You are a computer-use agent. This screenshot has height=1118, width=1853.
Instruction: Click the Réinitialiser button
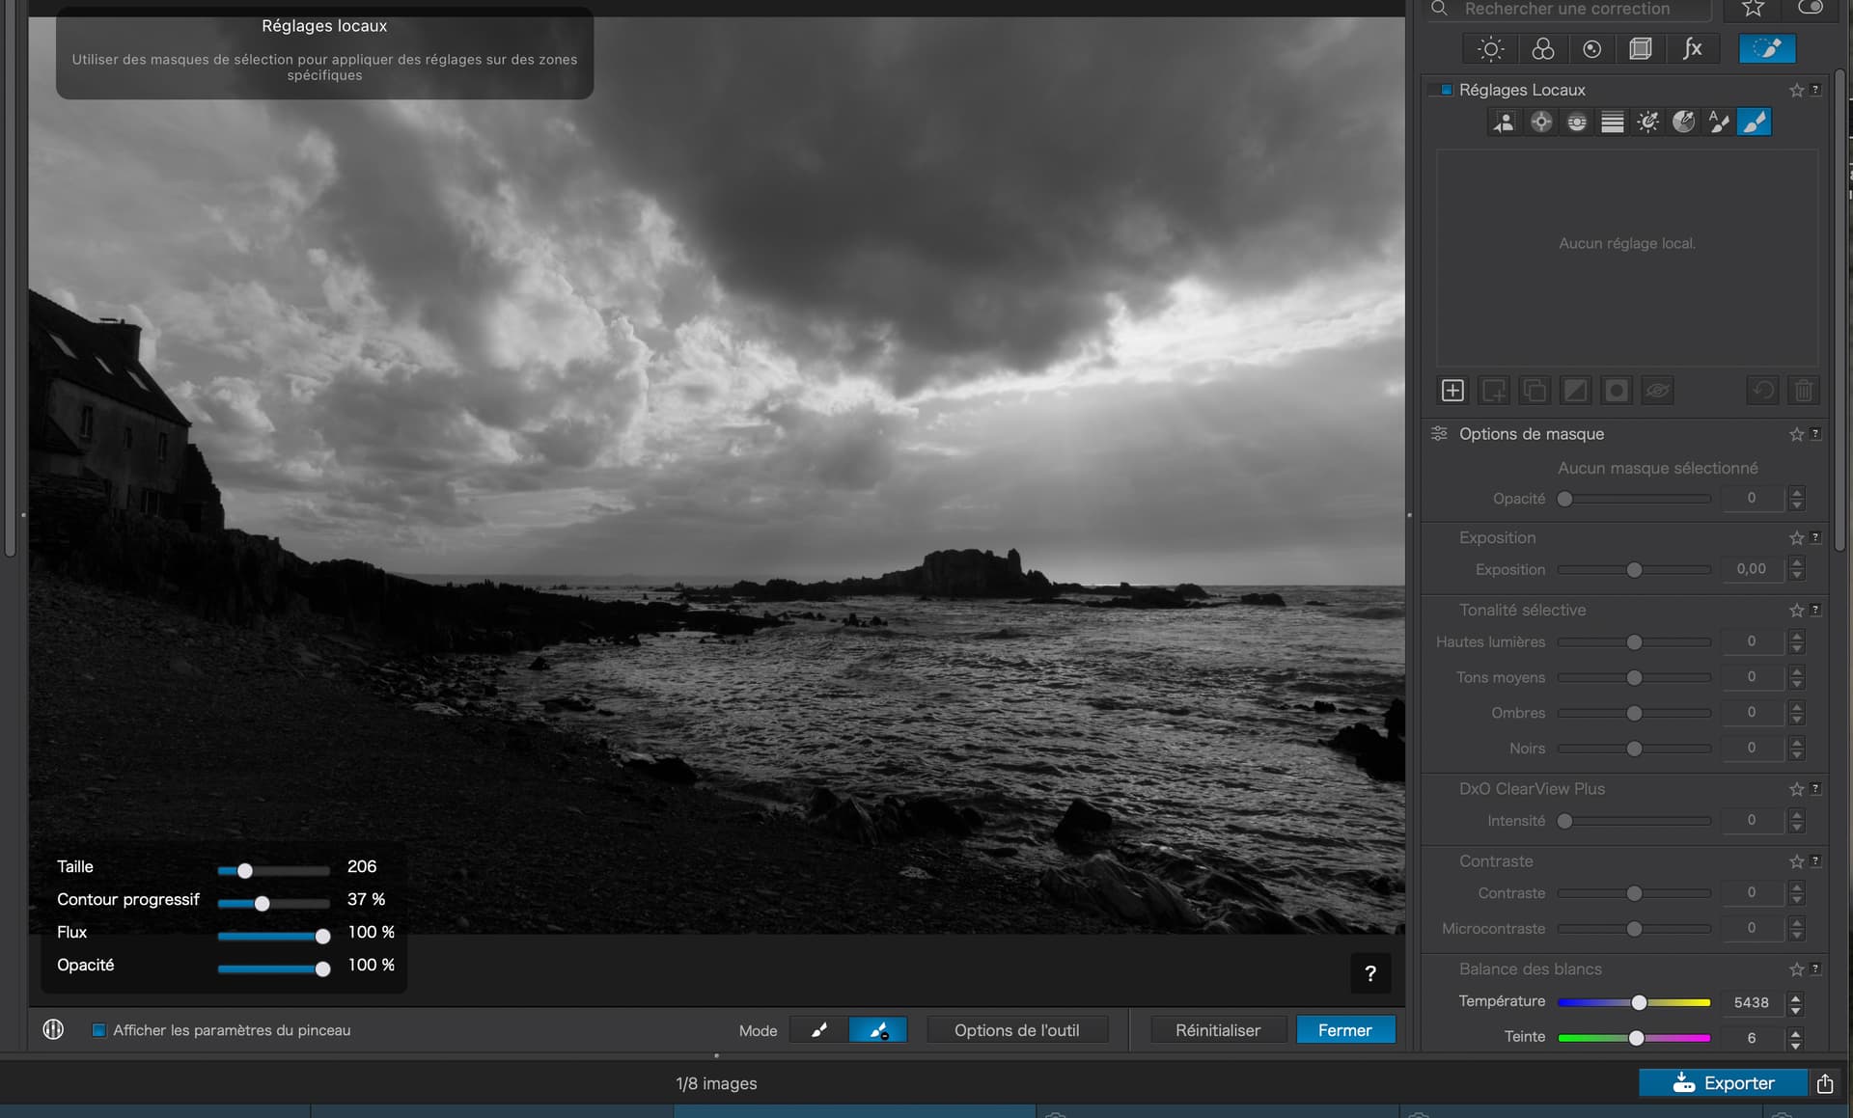1217,1030
